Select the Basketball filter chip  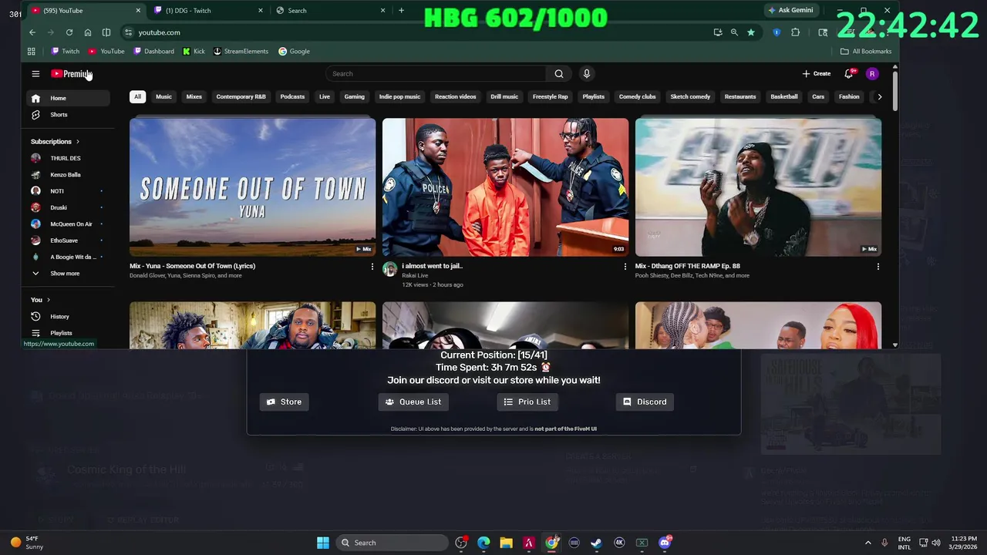[783, 97]
